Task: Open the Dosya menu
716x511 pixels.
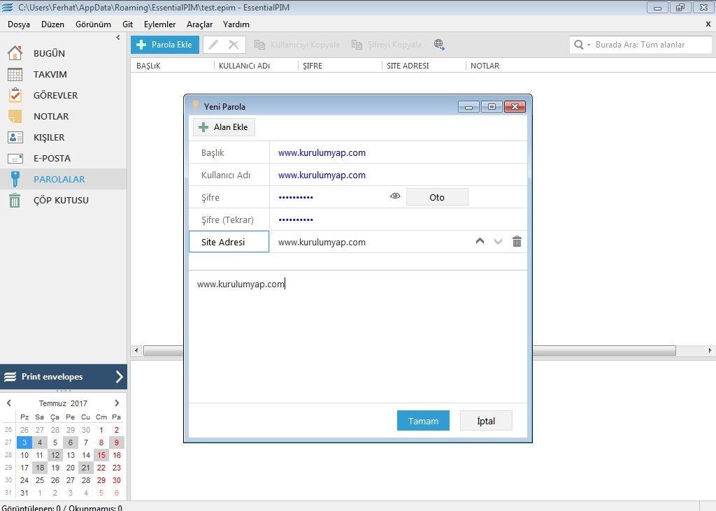Action: tap(19, 24)
